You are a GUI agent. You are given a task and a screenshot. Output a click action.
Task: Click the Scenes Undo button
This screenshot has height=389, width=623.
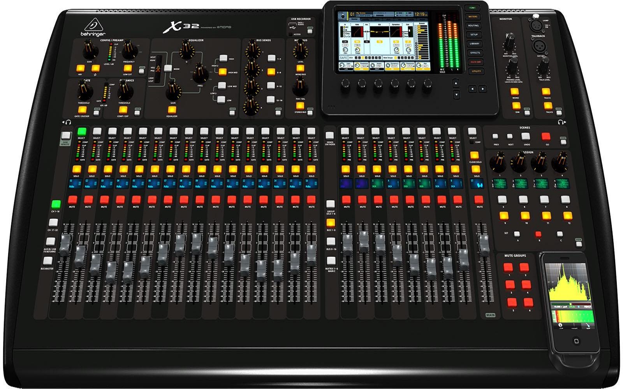[x=526, y=137]
